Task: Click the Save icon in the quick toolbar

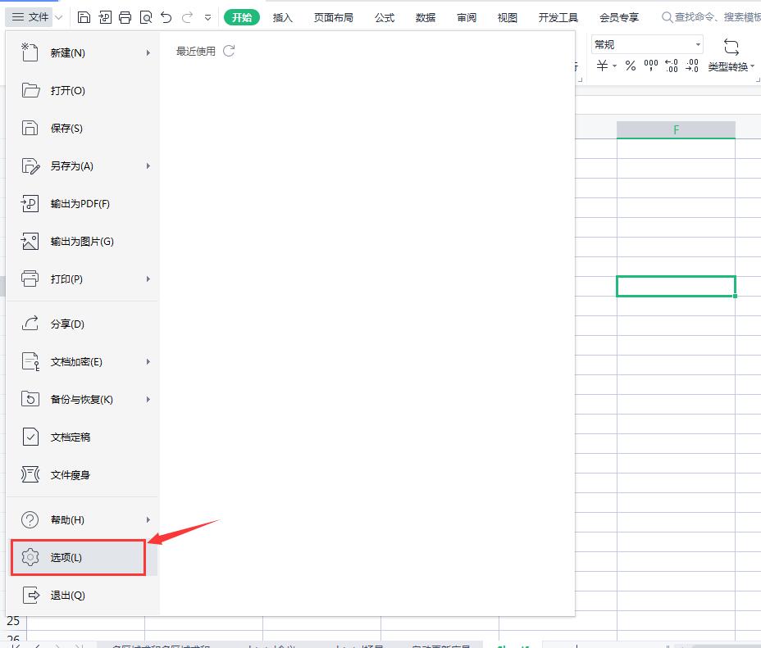Action: [84, 18]
